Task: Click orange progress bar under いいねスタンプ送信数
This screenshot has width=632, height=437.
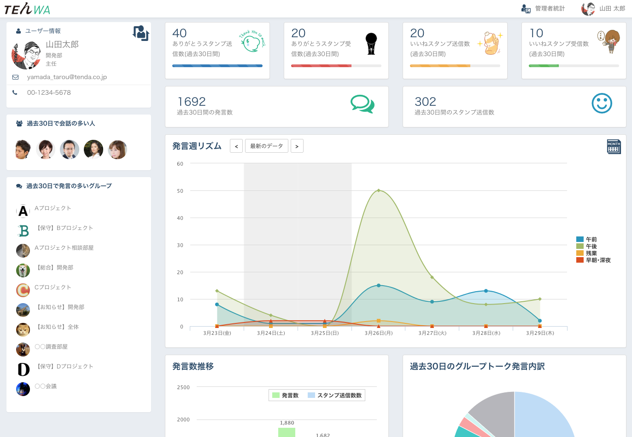Action: click(x=440, y=66)
